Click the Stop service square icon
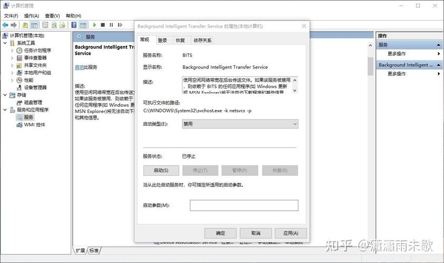This screenshot has width=444, height=263. (103, 25)
